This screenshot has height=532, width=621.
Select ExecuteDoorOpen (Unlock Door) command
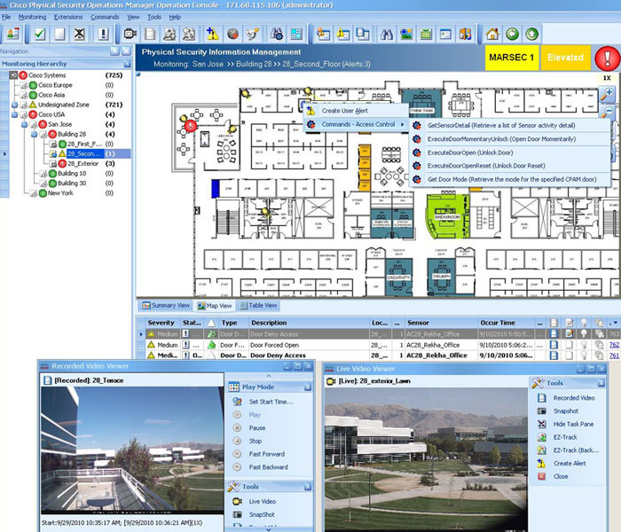click(x=469, y=153)
